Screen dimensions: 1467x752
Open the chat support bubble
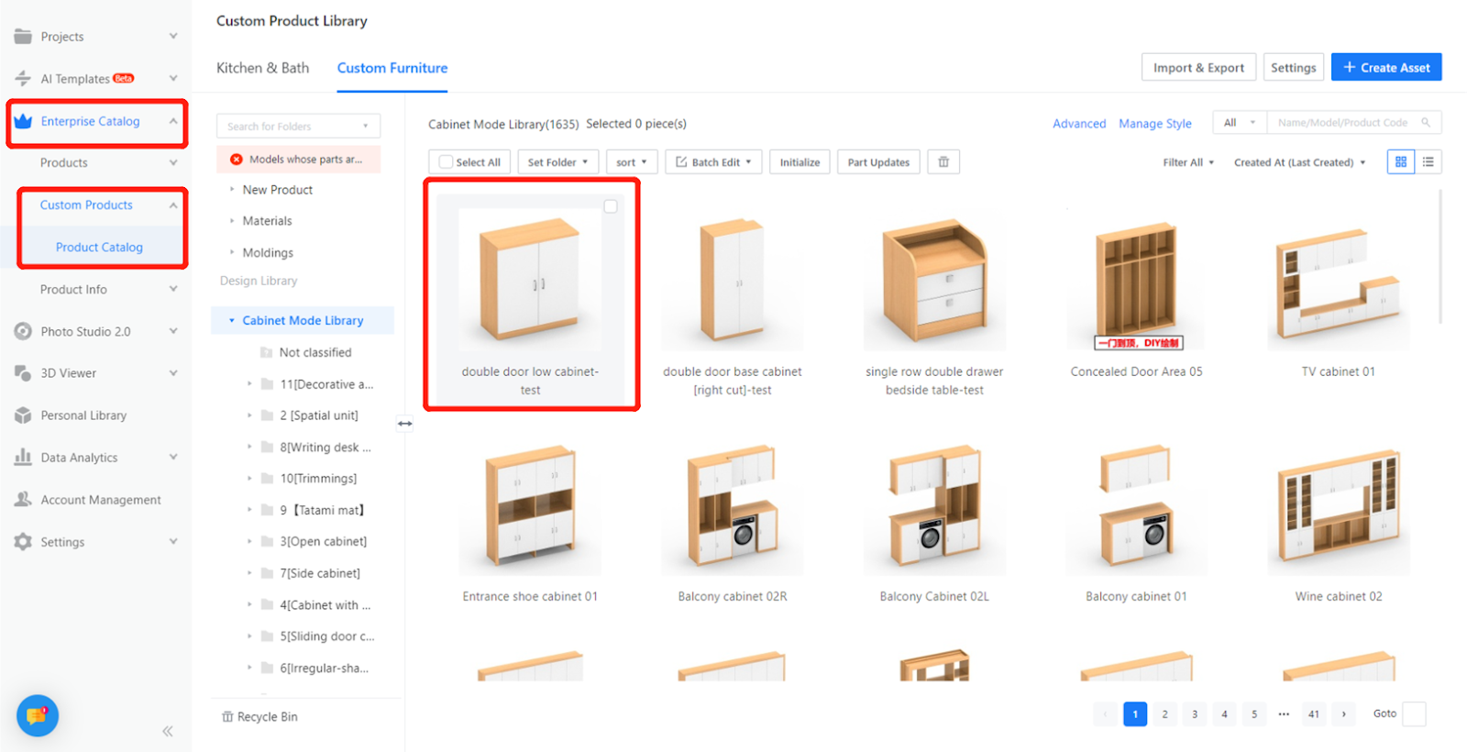pos(38,716)
